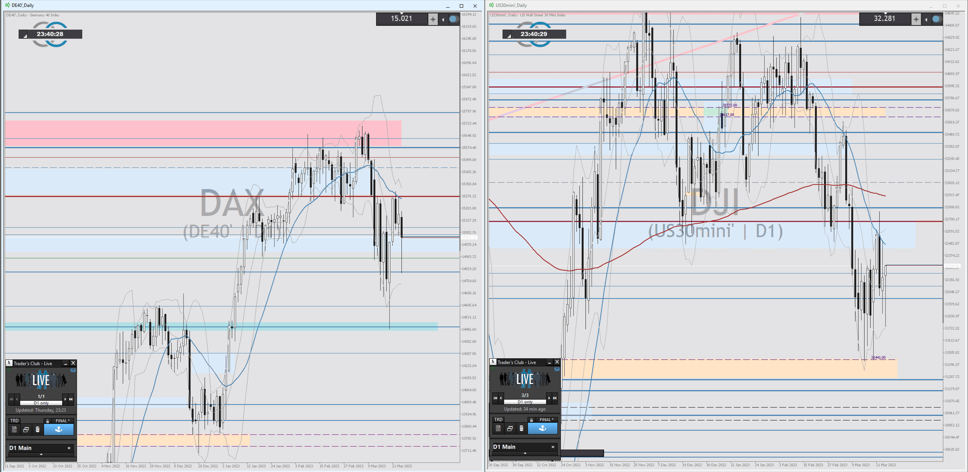Image resolution: width=968 pixels, height=472 pixels.
Task: Click the '3/3' page counter in US30mini panel
Action: click(x=525, y=395)
